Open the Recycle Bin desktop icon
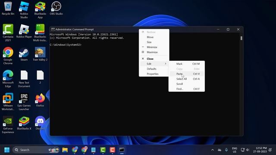The width and height of the screenshot is (276, 155). click(x=8, y=8)
